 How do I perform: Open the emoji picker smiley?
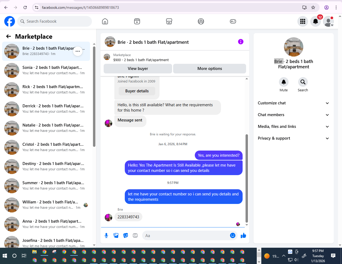pyautogui.click(x=233, y=235)
